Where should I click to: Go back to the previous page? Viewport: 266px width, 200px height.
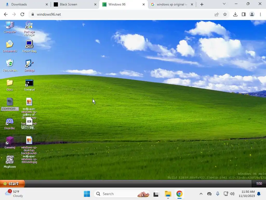tap(6, 14)
